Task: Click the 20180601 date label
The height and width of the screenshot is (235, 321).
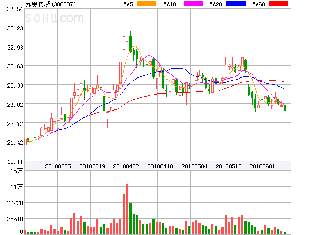Action: 262,166
